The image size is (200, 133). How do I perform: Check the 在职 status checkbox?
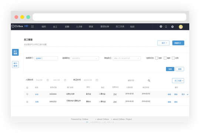pos(157,58)
